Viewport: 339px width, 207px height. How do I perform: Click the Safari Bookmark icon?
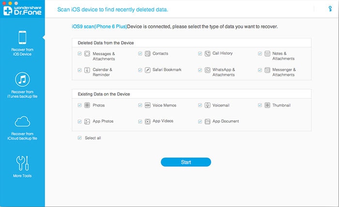click(147, 70)
